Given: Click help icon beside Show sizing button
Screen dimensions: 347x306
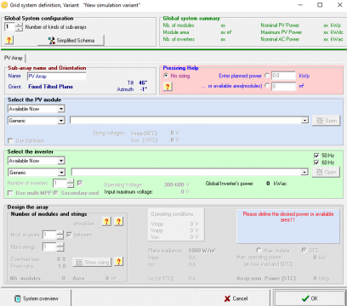Looking at the screenshot, I should click(x=118, y=261).
